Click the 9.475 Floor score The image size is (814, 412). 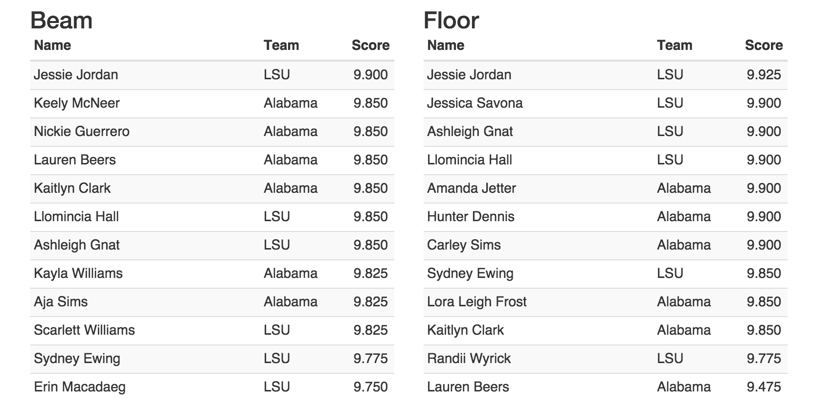(x=763, y=387)
